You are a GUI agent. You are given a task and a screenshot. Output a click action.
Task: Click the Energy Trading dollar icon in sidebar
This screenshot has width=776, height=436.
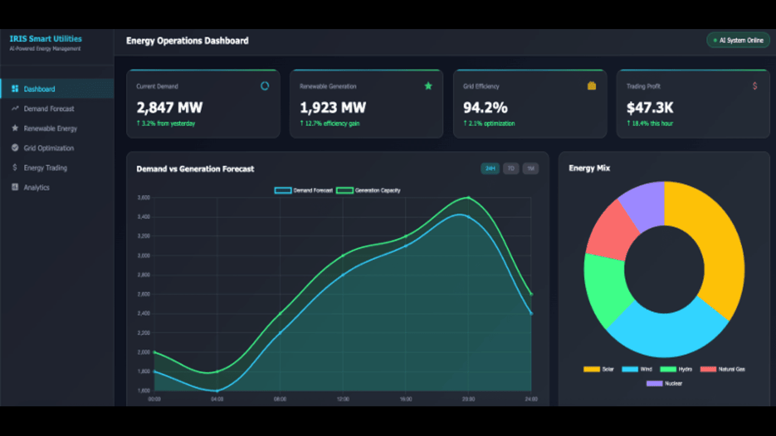(15, 168)
